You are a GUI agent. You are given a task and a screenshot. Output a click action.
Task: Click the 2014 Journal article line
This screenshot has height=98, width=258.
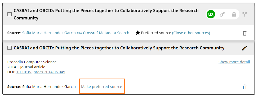26,67
